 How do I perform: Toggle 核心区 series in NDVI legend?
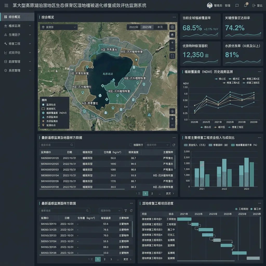click(x=220, y=79)
